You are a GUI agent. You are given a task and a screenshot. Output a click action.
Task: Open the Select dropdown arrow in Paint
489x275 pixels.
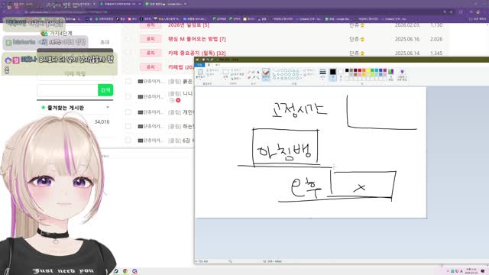tap(225, 80)
